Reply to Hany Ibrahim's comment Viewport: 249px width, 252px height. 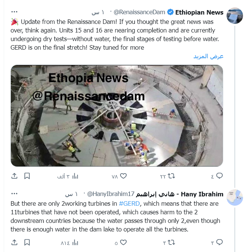coord(220,242)
